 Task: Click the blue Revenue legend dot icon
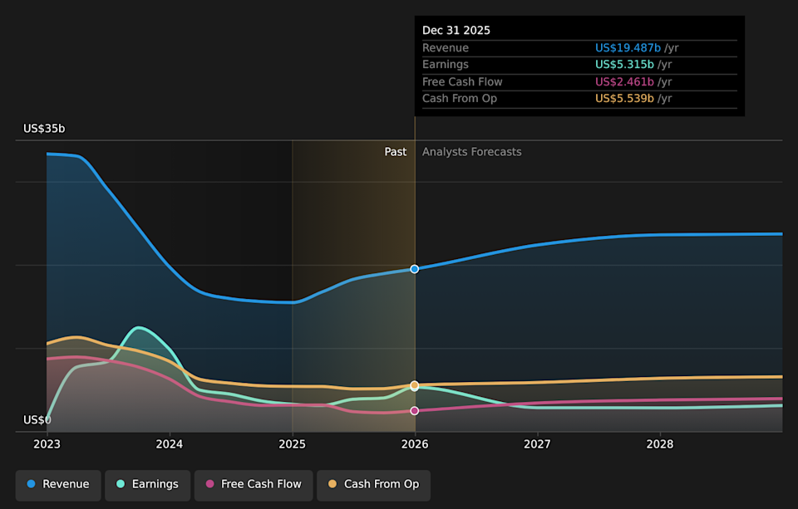[30, 484]
